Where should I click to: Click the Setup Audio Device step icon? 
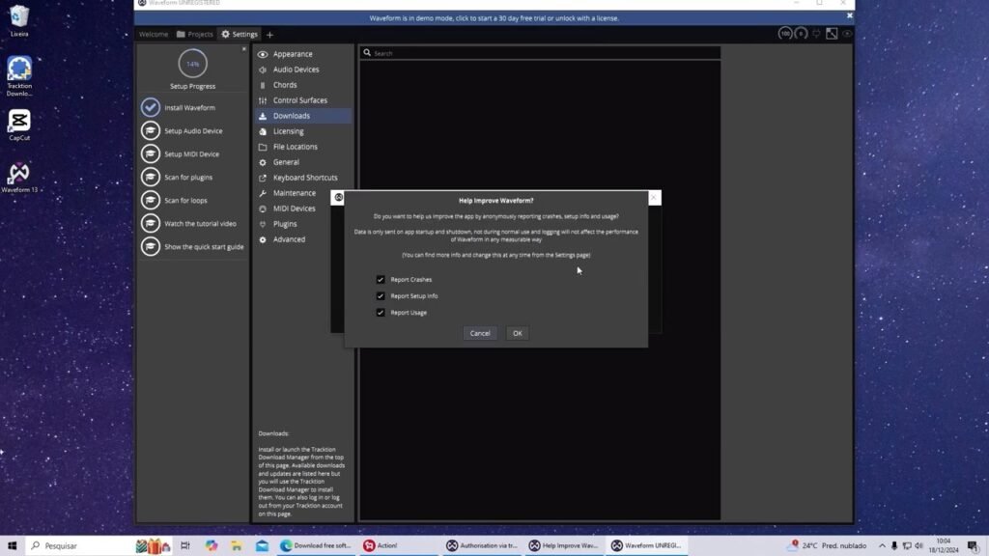pyautogui.click(x=150, y=130)
